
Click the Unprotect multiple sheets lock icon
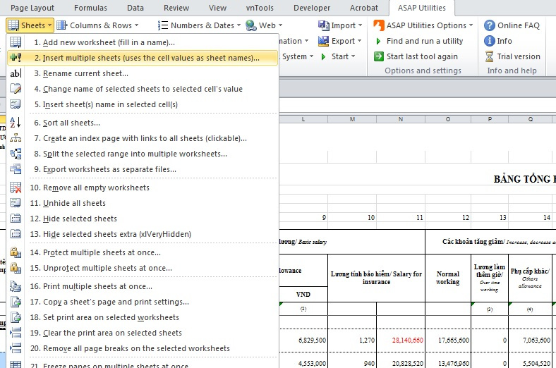pyautogui.click(x=16, y=268)
